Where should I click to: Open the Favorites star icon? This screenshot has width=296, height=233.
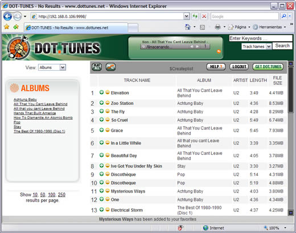(x=7, y=27)
